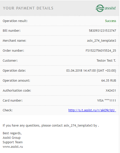120x153 pixels.
Task: Click the customer name Testov Test T.
Action: (106, 61)
